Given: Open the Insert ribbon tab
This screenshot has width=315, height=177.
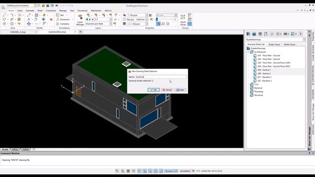Looking at the screenshot, I should [20, 10].
